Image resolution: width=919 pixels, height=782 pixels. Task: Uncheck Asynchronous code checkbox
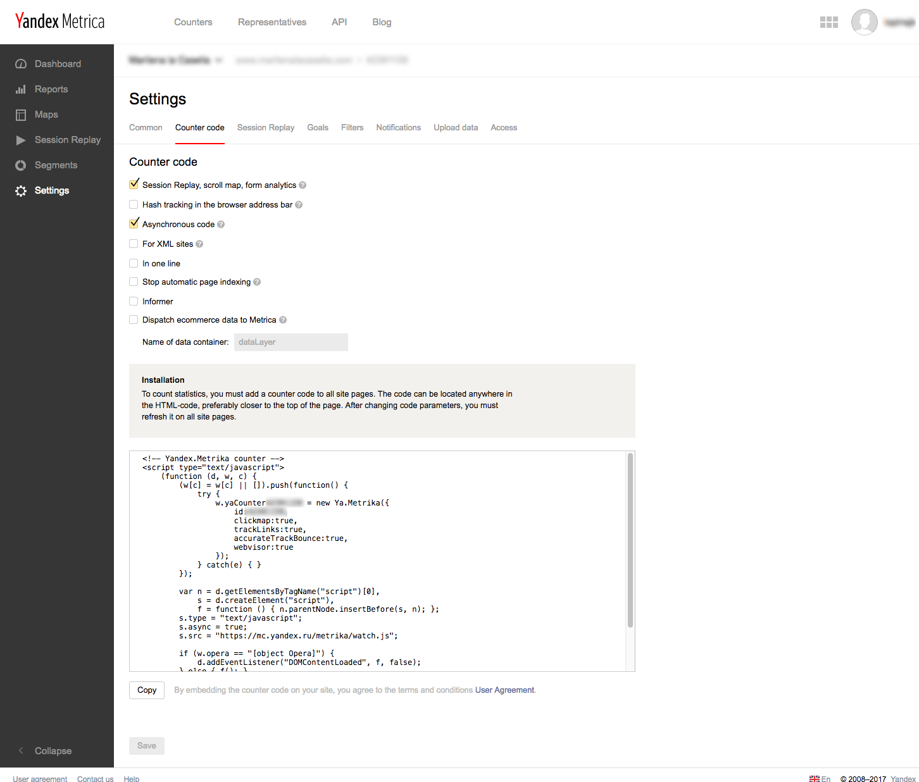click(134, 224)
